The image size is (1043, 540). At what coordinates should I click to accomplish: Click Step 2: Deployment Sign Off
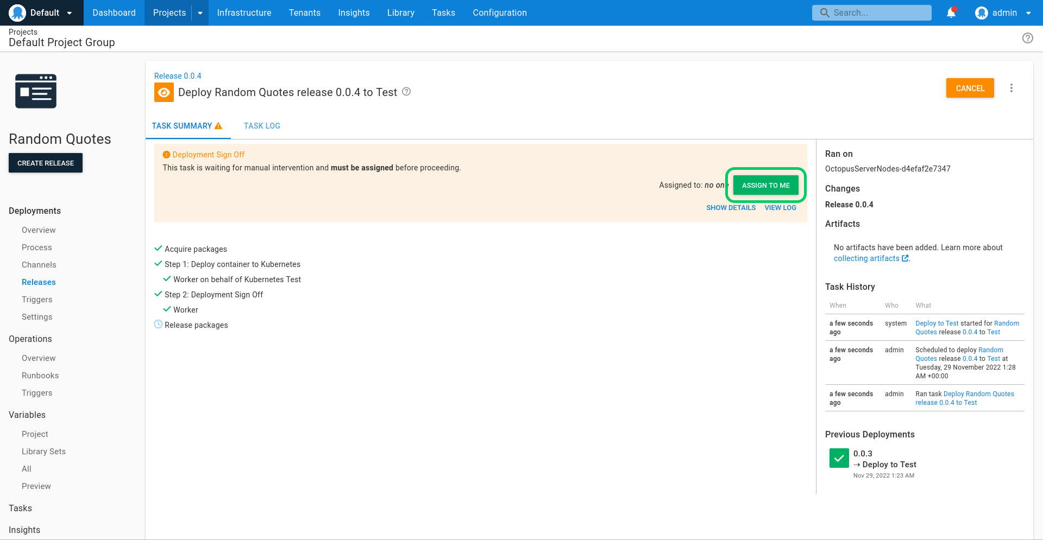[x=213, y=295]
